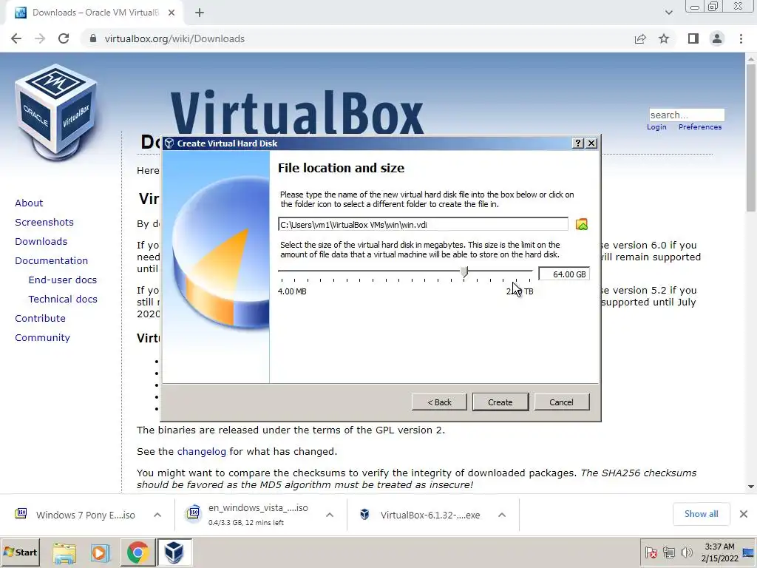Image resolution: width=757 pixels, height=568 pixels.
Task: Open the Community sidebar link
Action: pyautogui.click(x=42, y=337)
